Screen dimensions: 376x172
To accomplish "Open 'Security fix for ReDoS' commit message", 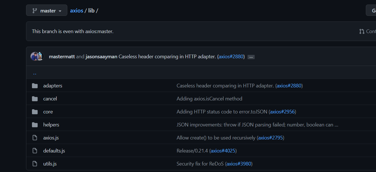I will coord(200,164).
